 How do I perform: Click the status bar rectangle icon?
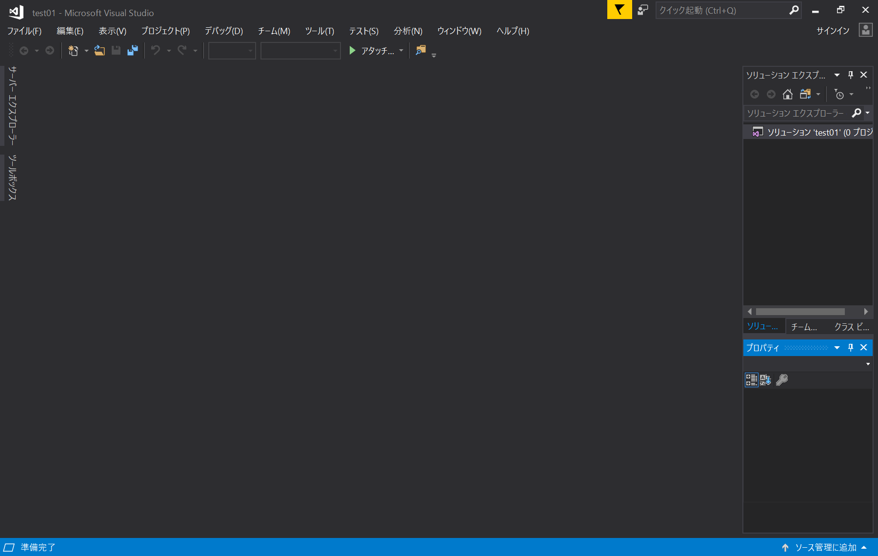click(x=9, y=547)
